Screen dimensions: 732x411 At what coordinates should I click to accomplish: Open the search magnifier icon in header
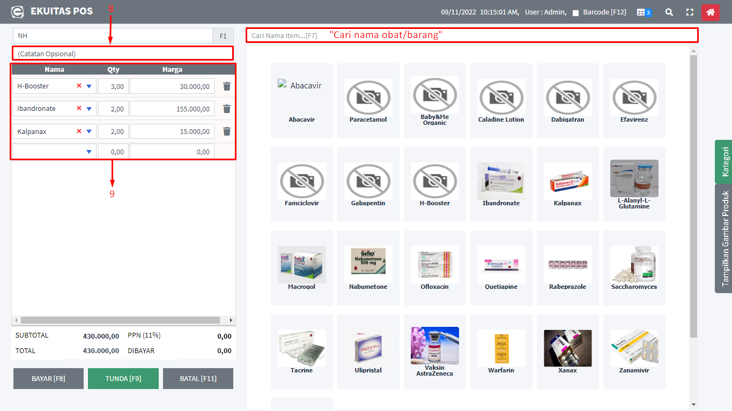(x=669, y=12)
